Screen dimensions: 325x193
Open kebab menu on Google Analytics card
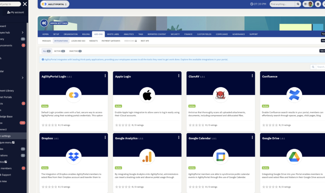pyautogui.click(x=179, y=137)
